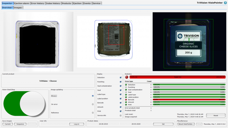Click the 26-06-2019 product date field

click(x=103, y=124)
